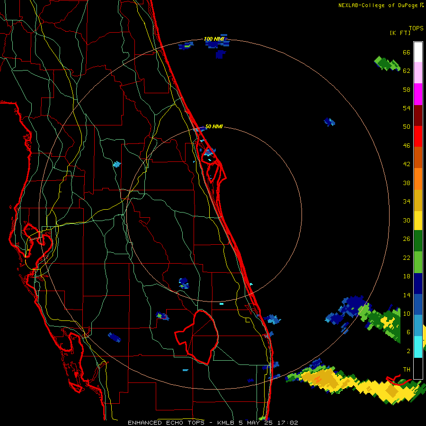Click the 26 value on the scale
Viewport: 426px width, 426px height.
click(x=407, y=239)
